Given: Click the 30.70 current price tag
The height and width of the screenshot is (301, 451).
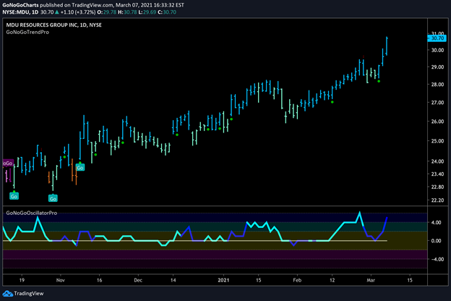Looking at the screenshot, I should tap(437, 38).
